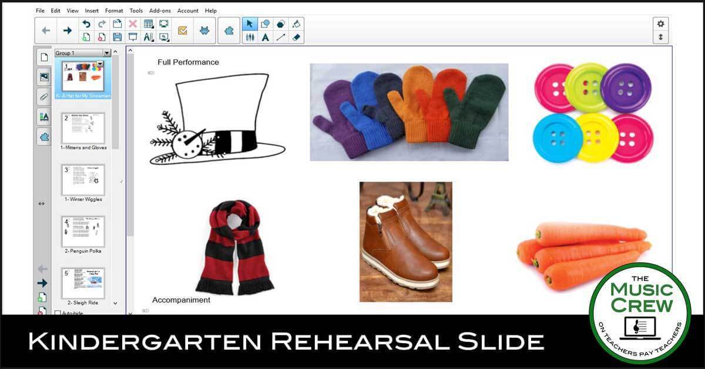Click the Insert Table icon
Screen dimensions: 705x369
[149, 24]
